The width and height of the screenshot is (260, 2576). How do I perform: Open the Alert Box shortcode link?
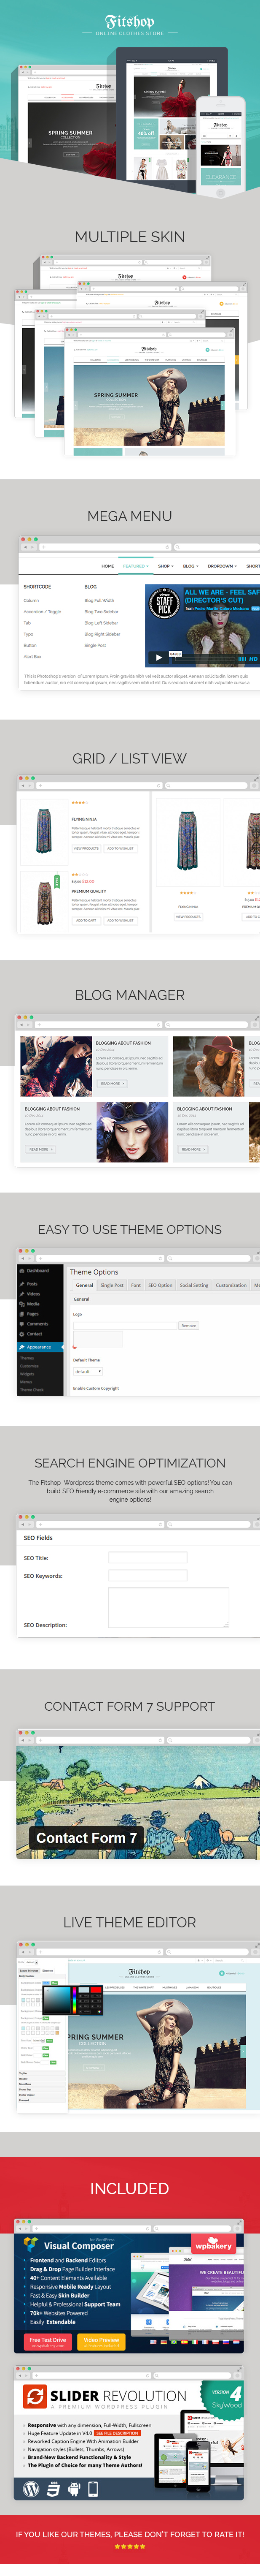33,657
